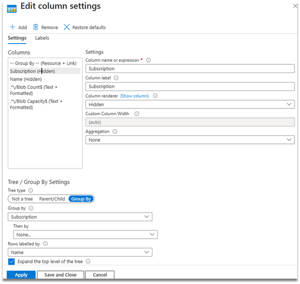Image resolution: width=300 pixels, height=284 pixels.
Task: Click the Add plus icon
Action: (x=13, y=27)
